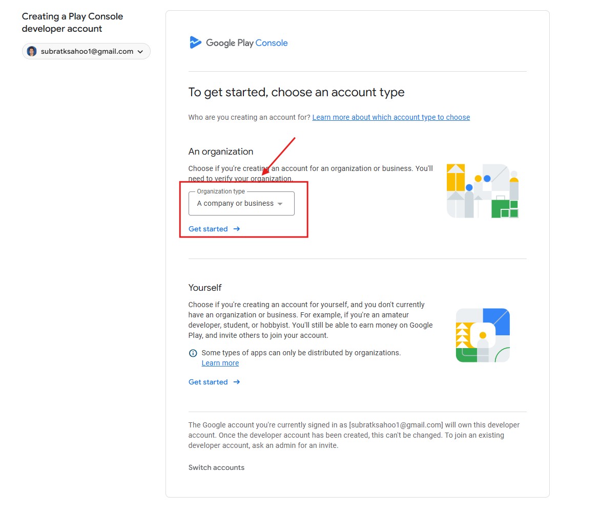The image size is (600, 516).
Task: Click the triangle arrow in Organization type
Action: tap(280, 204)
